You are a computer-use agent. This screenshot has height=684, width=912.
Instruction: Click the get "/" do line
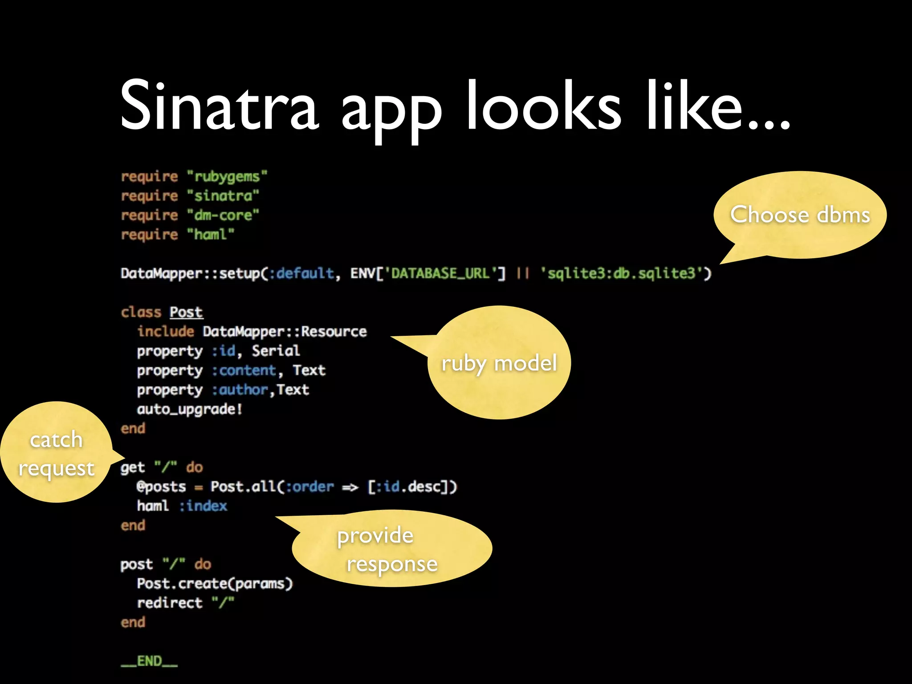(x=162, y=468)
